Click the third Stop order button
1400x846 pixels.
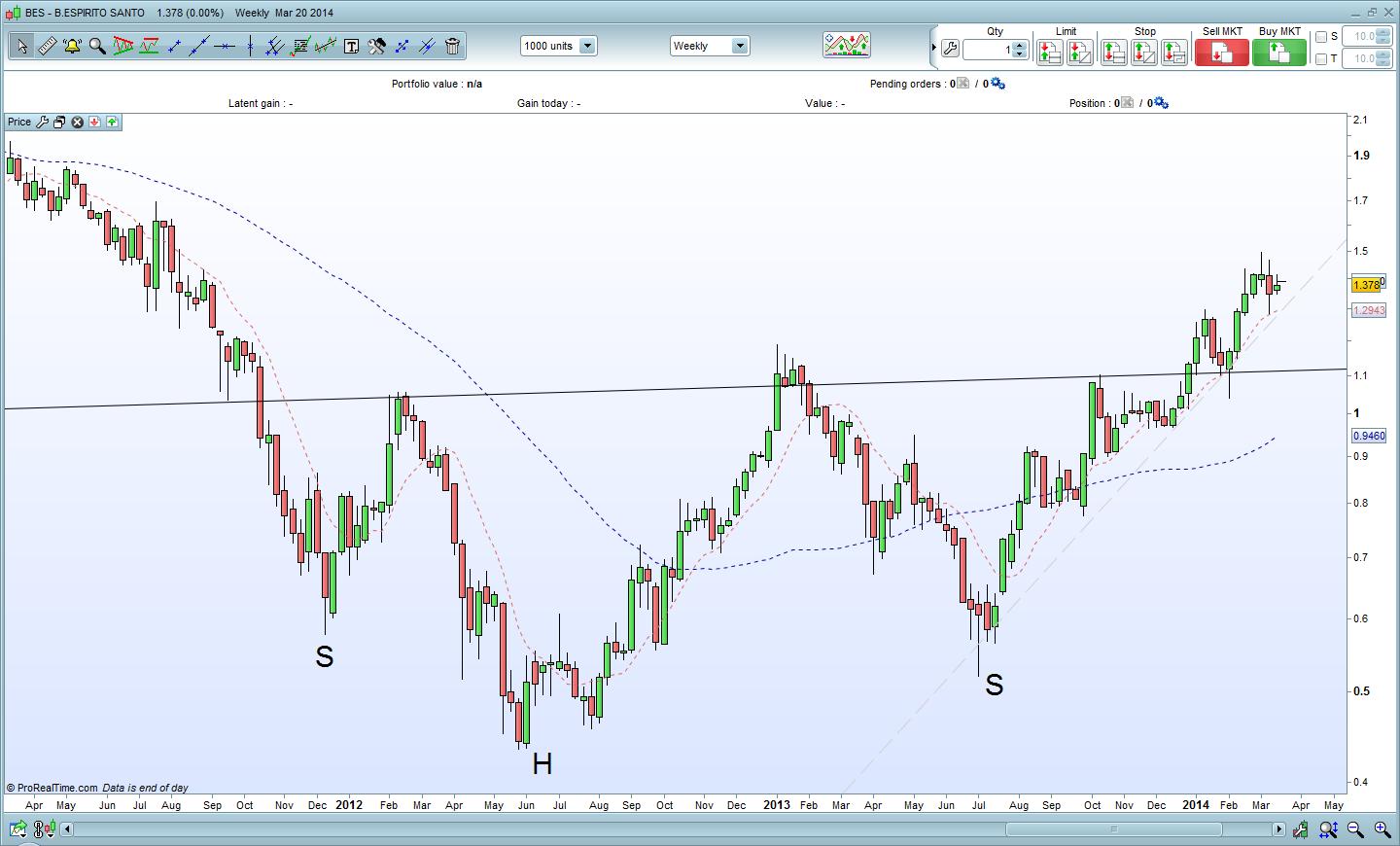(x=1174, y=52)
